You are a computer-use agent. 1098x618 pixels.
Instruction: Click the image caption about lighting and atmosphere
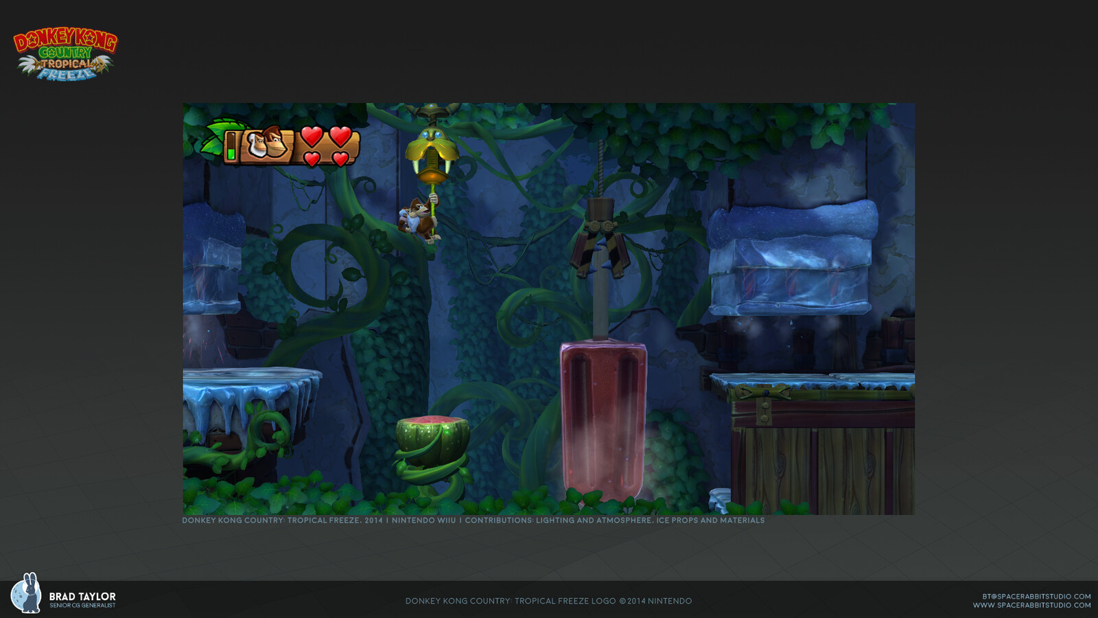pos(473,520)
